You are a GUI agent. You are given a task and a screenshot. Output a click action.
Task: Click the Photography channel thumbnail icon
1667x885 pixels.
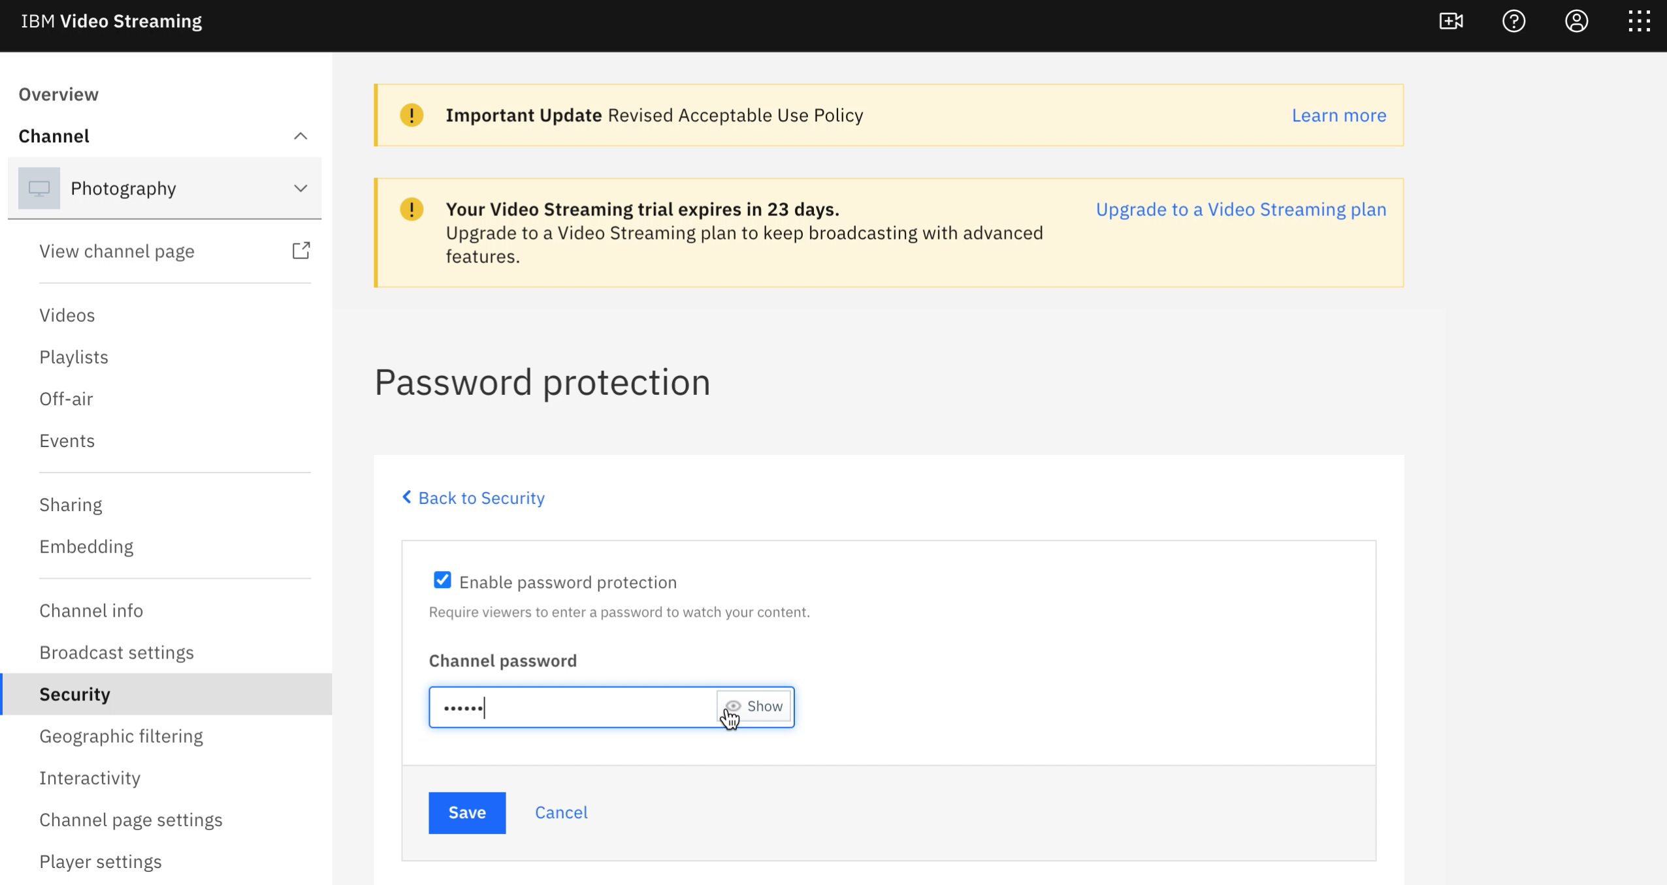pos(39,189)
